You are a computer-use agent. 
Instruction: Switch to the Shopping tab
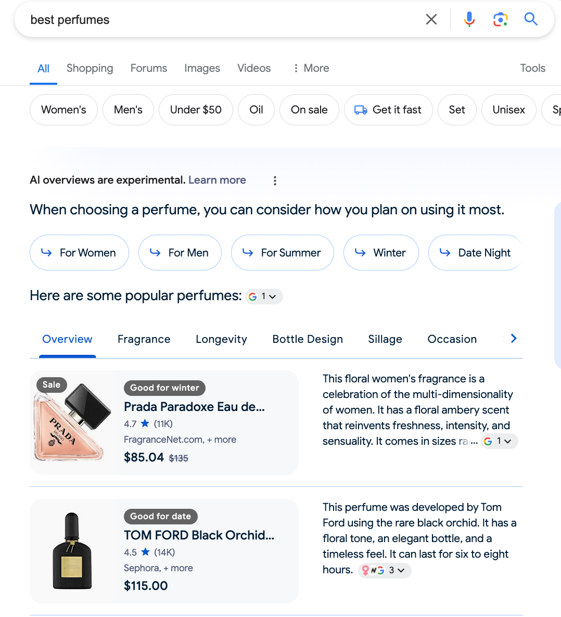click(x=90, y=68)
